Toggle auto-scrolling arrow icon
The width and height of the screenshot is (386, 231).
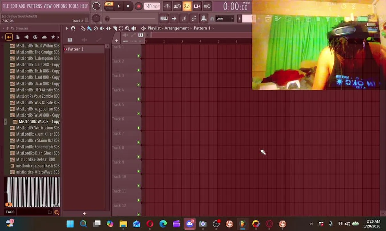[x=174, y=19]
